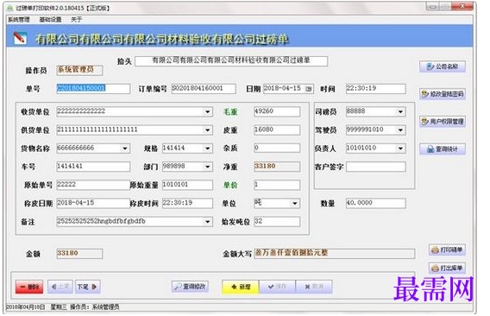This screenshot has height=316, width=490.
Task: Click the 原始重量 field showing 1010101
Action: (187, 185)
